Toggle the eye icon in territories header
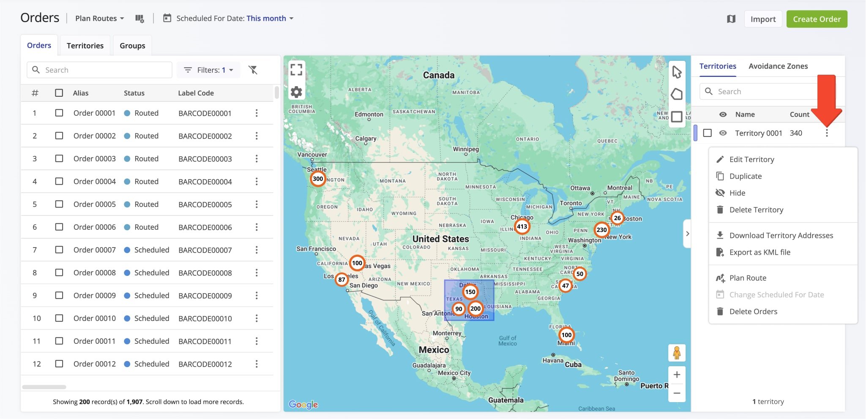 (723, 114)
